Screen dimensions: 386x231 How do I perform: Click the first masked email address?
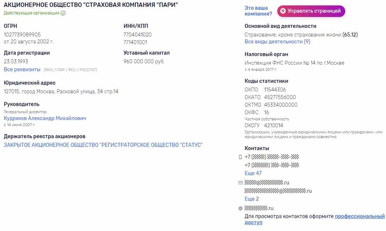(x=267, y=182)
